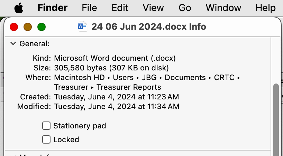
Task: Click the Word document icon in title bar
Action: [83, 27]
